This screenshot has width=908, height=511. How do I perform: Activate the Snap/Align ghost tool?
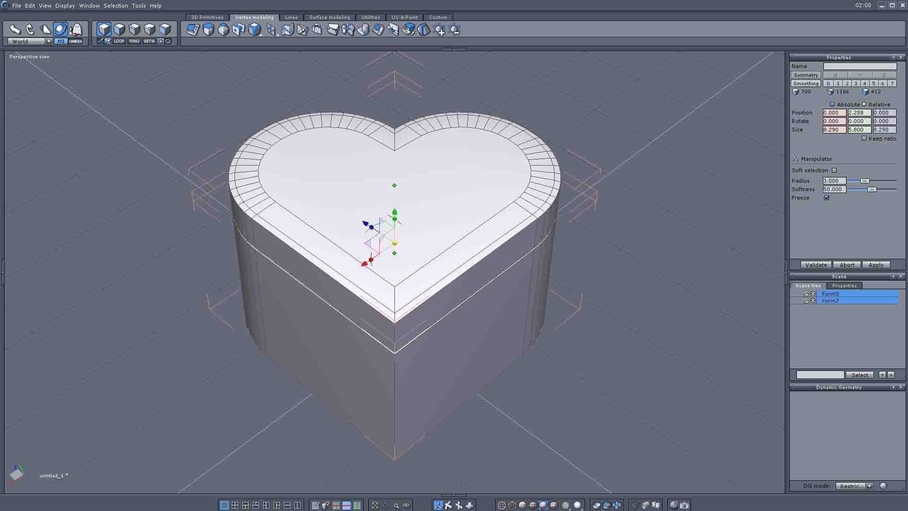click(x=76, y=29)
